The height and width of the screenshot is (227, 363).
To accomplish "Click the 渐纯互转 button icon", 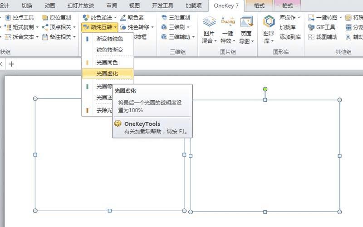I will [86, 27].
